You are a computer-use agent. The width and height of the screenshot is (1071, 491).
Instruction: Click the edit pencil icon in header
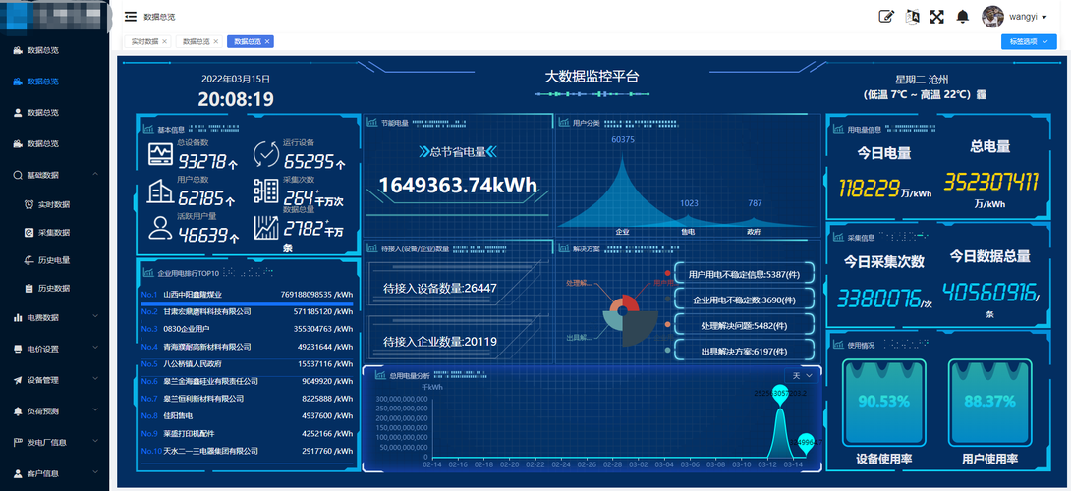coord(886,17)
